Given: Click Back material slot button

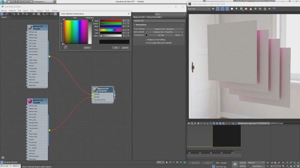Looking at the screenshot, I should point(163,32).
